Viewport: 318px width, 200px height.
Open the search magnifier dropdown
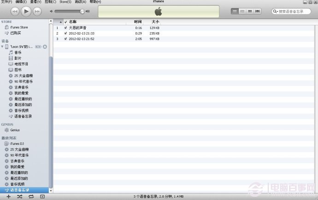pyautogui.click(x=275, y=11)
